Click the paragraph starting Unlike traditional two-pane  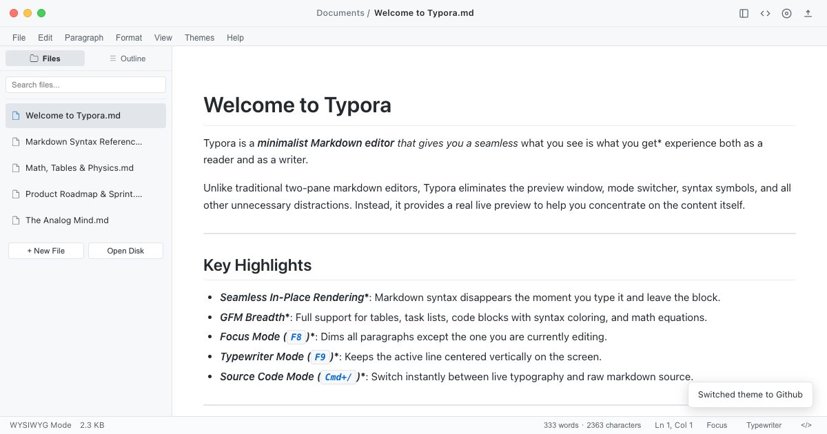click(498, 196)
